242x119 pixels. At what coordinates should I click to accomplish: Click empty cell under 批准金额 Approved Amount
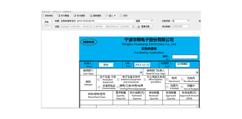tap(189, 103)
